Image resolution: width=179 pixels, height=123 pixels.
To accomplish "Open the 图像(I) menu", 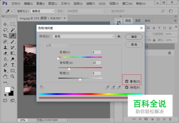I will [40, 4].
